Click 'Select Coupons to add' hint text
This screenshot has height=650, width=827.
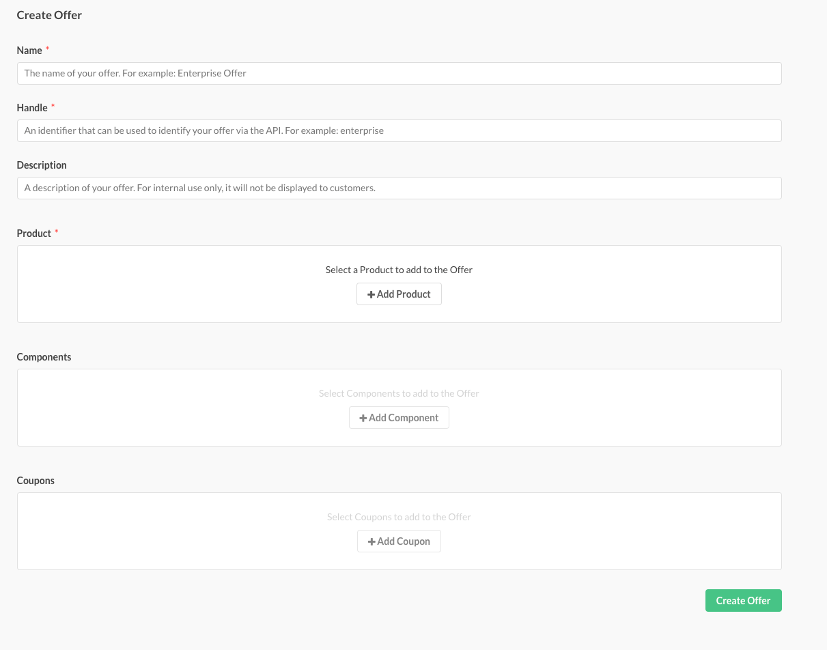399,517
